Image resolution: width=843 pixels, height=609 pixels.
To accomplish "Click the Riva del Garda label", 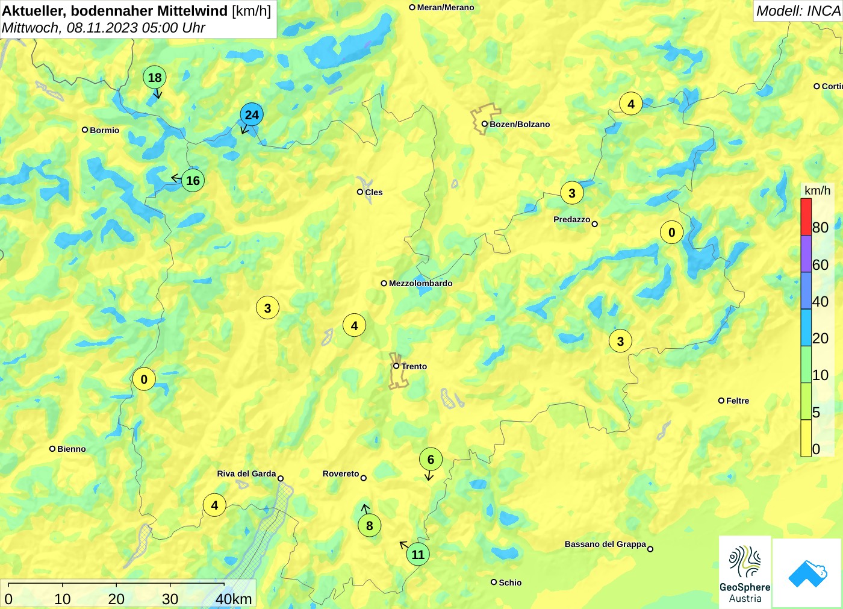I will tap(246, 473).
